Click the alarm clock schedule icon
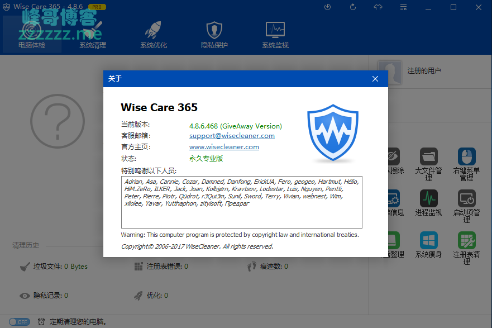 tap(41, 322)
